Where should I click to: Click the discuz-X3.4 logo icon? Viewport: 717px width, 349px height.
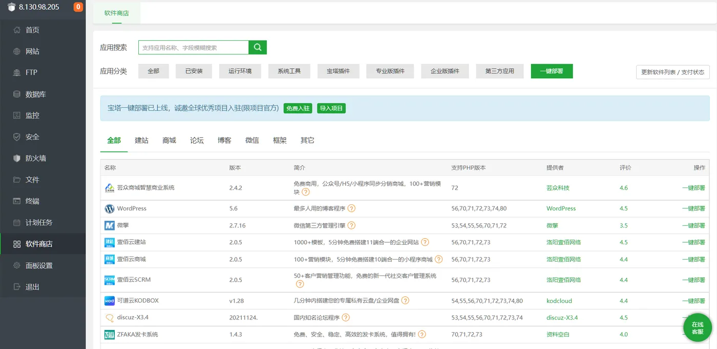[x=110, y=318]
